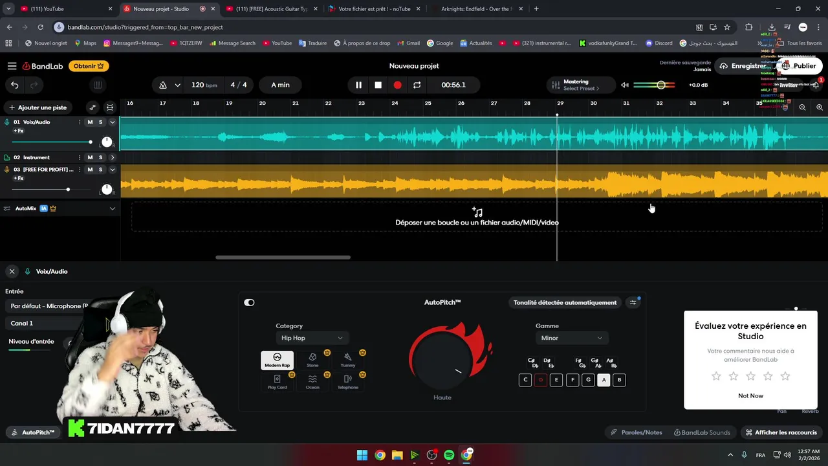This screenshot has width=828, height=466.
Task: Open AutoPitch settings sliders icon
Action: 633,302
